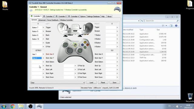Click the highlighted Axis 2 field

(37, 58)
